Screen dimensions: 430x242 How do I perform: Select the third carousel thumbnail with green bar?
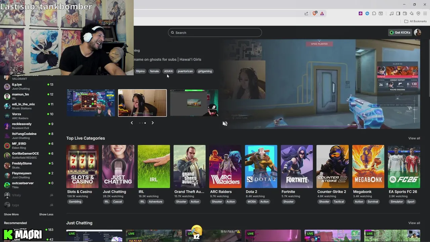(194, 103)
